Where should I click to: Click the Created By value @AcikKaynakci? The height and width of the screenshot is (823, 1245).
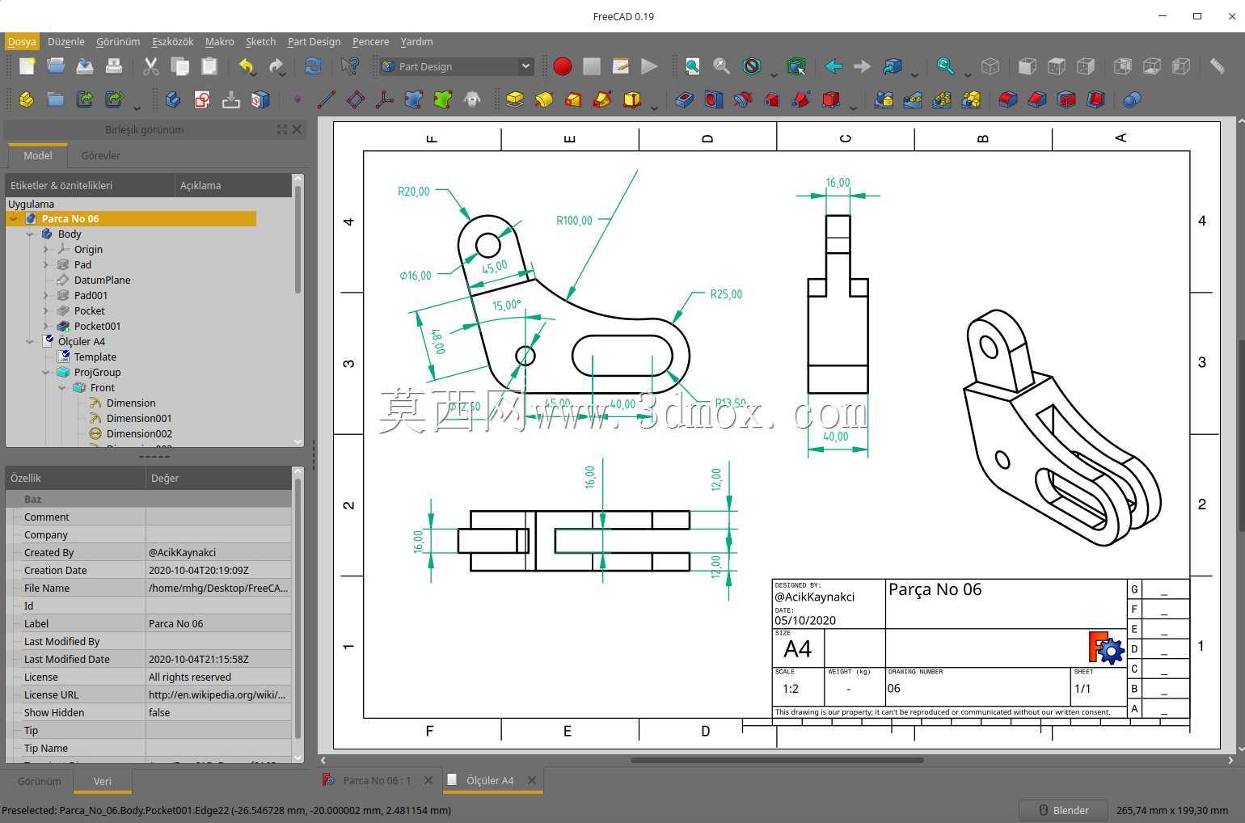[218, 552]
